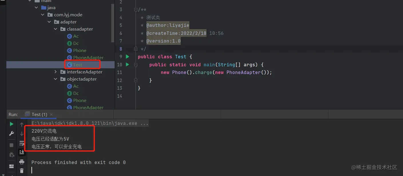Click the fold marker at line 12

point(136,80)
